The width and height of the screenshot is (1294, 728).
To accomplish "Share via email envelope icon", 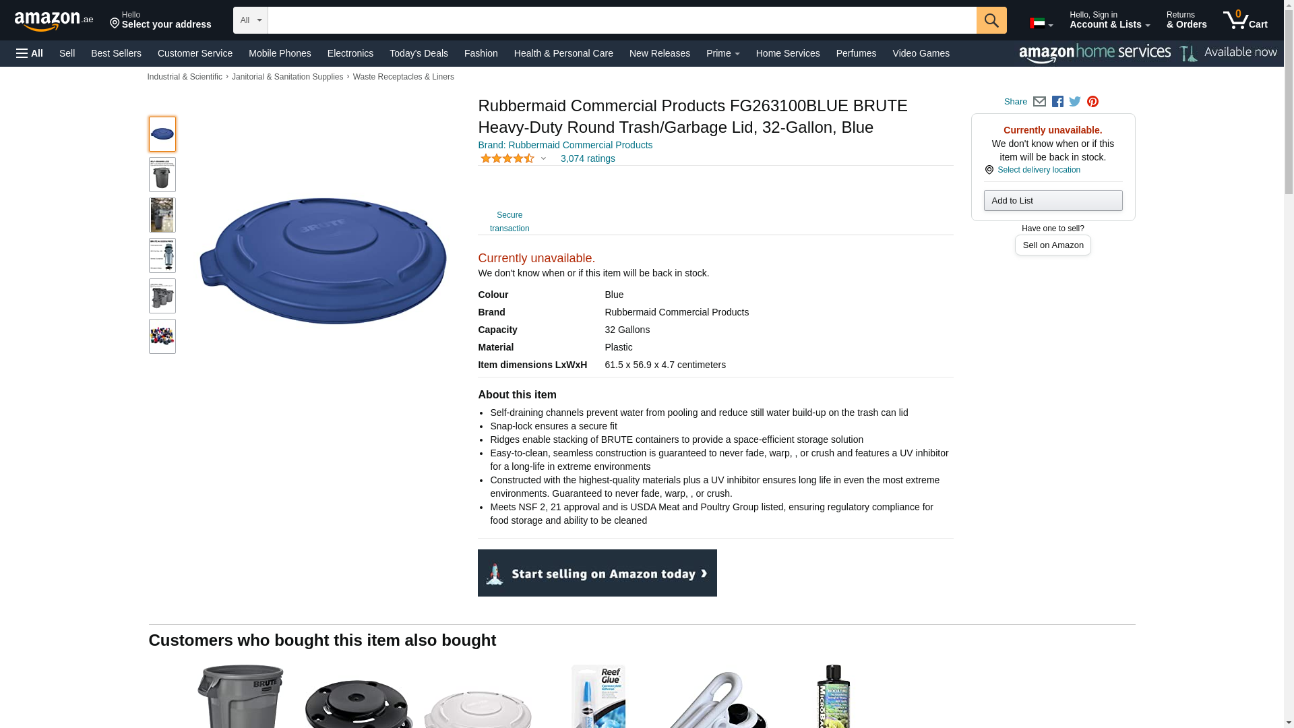I will click(x=1039, y=102).
